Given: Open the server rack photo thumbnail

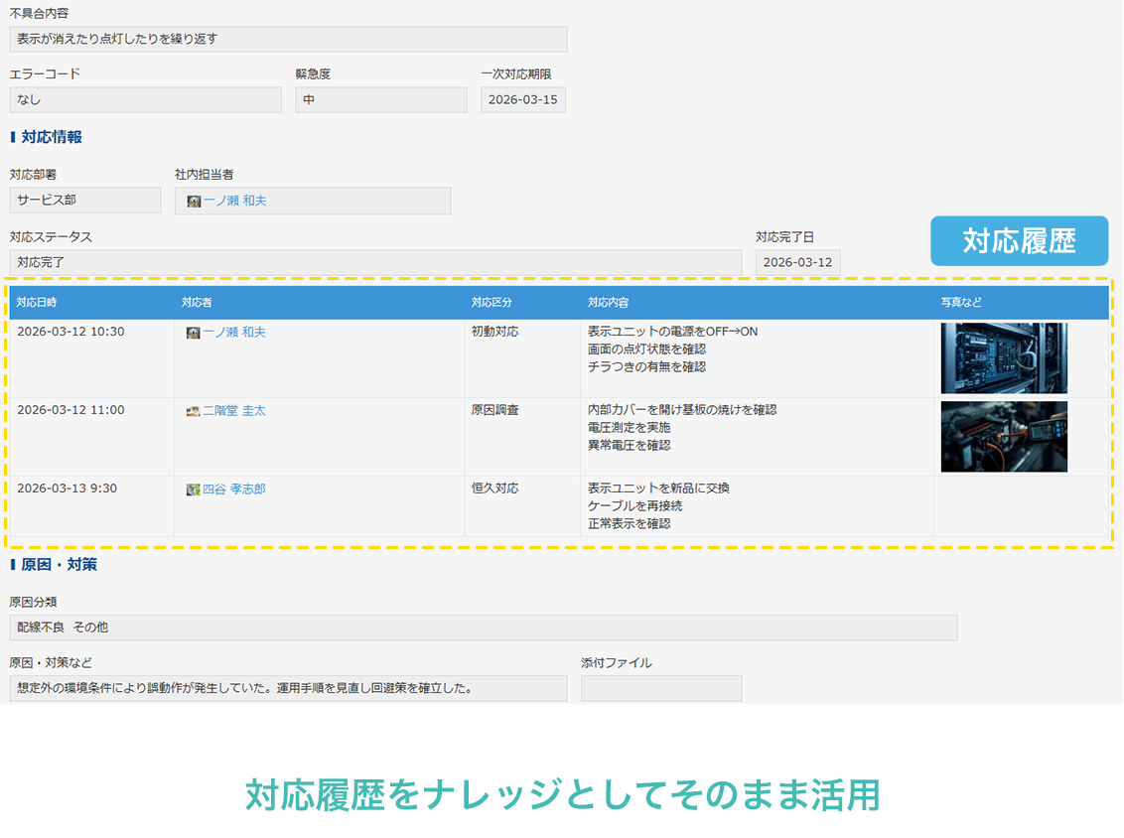Looking at the screenshot, I should click(1004, 357).
